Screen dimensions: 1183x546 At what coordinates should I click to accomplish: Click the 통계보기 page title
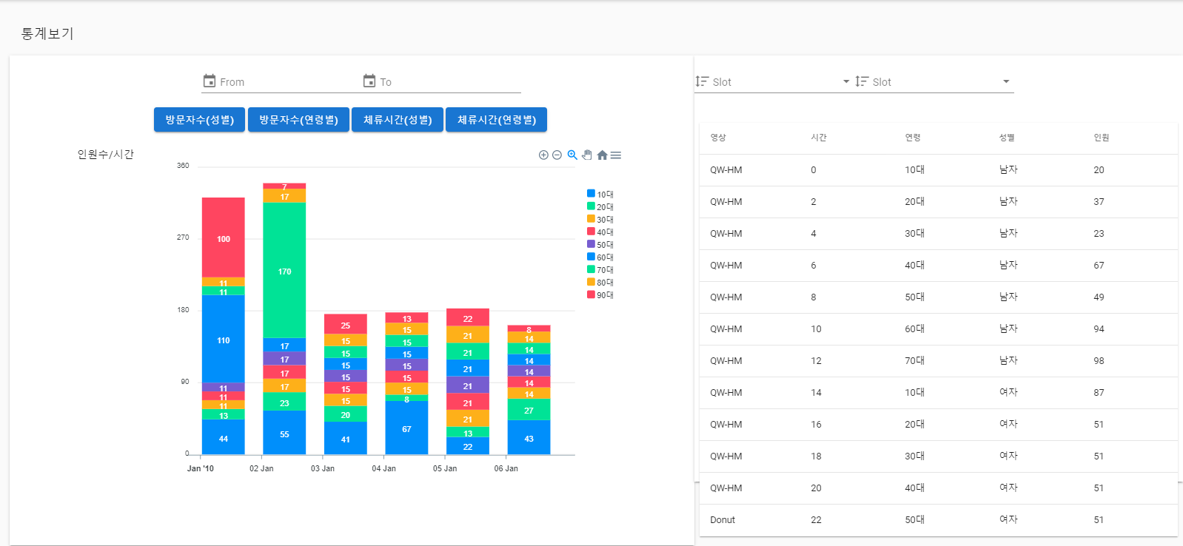tap(47, 33)
